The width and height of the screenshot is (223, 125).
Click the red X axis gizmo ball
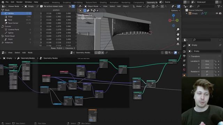click(x=170, y=20)
